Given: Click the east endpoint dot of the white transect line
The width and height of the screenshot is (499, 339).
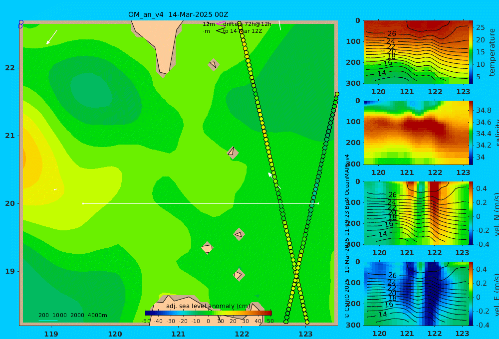Looking at the screenshot, I should click(318, 203).
